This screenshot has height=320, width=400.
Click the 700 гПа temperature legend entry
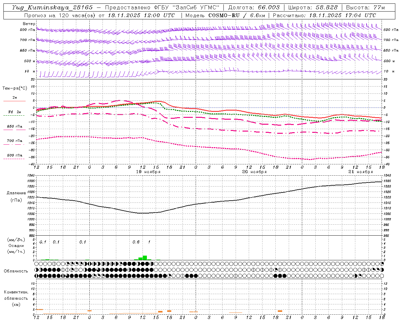[x=14, y=141]
